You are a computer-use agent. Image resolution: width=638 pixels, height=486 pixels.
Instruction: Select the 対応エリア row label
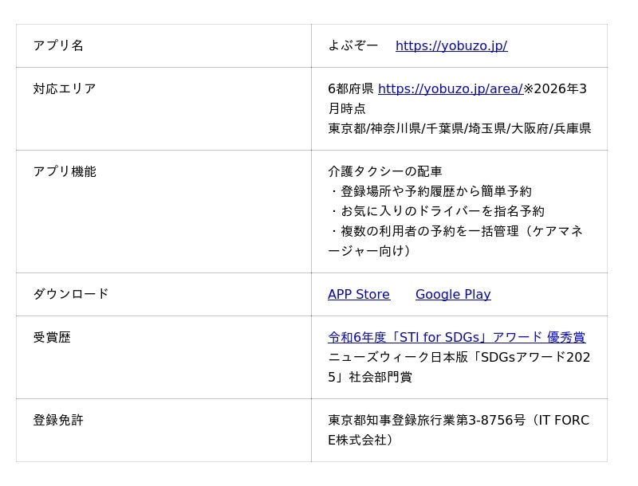coord(65,89)
